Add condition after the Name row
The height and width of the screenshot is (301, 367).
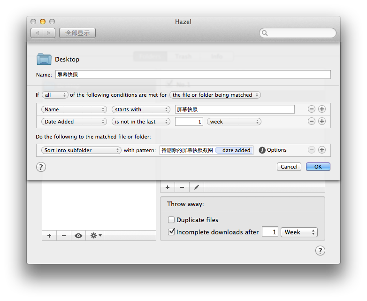(322, 109)
